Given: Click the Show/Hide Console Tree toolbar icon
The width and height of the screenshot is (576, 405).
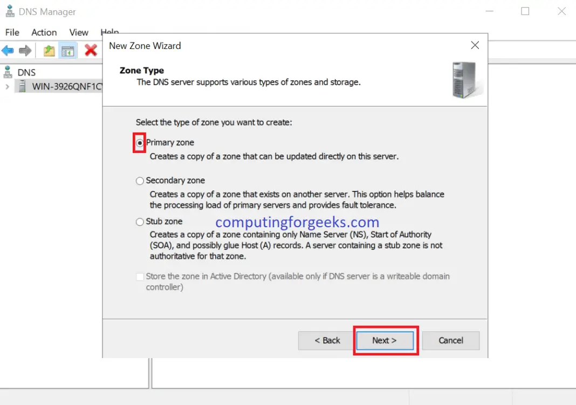Looking at the screenshot, I should click(x=68, y=50).
